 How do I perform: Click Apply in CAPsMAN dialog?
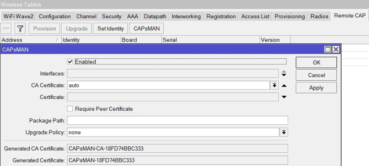316,88
